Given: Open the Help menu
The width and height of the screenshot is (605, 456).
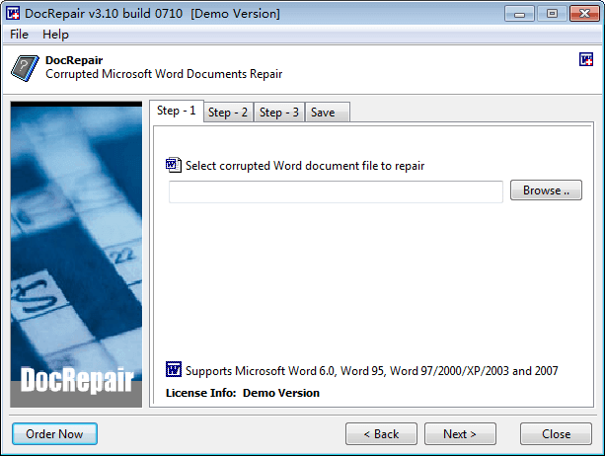Looking at the screenshot, I should pos(55,35).
